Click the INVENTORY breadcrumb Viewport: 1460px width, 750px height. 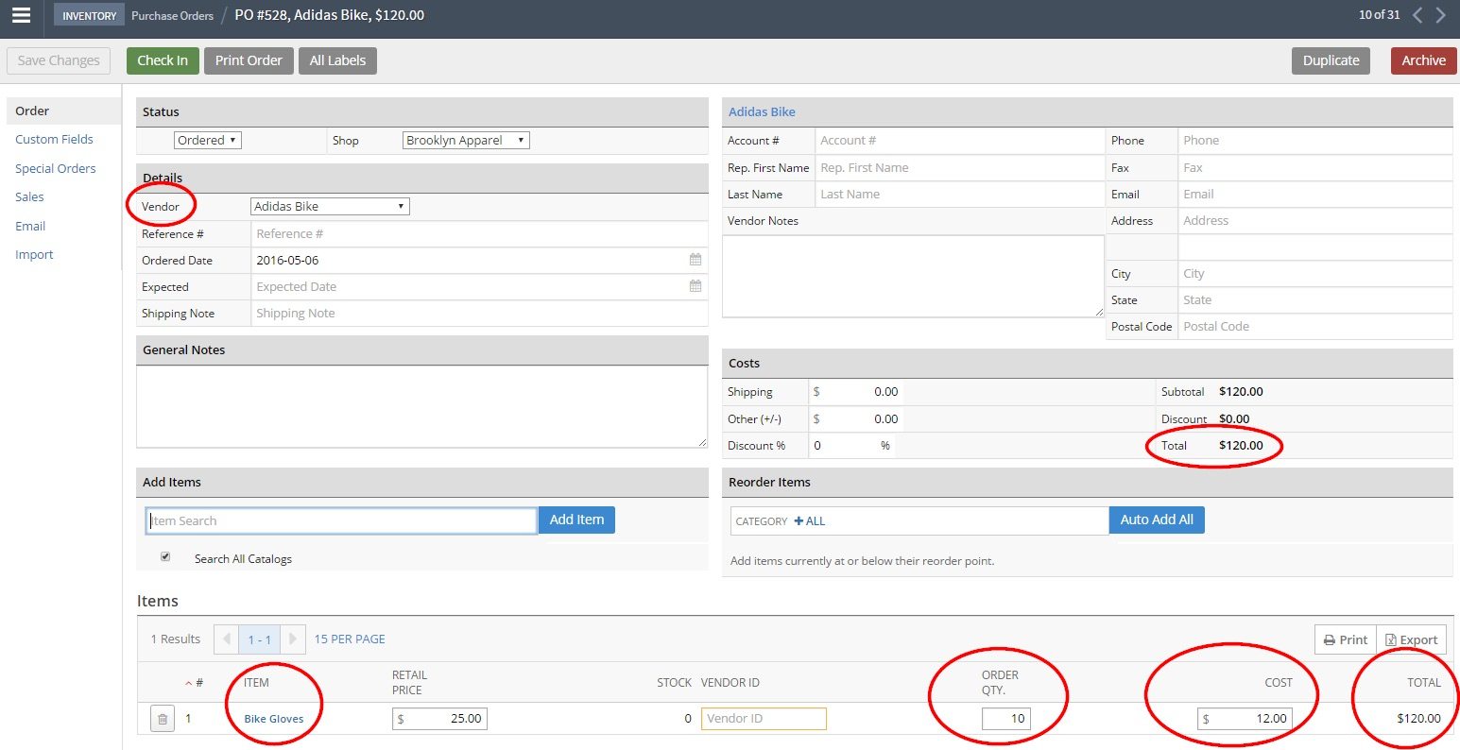coord(90,15)
